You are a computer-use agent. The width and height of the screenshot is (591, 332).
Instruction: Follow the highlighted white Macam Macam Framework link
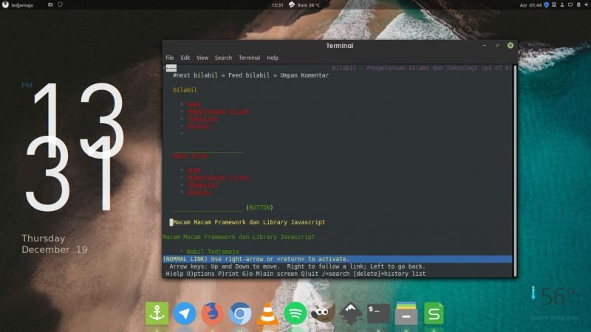(x=249, y=222)
